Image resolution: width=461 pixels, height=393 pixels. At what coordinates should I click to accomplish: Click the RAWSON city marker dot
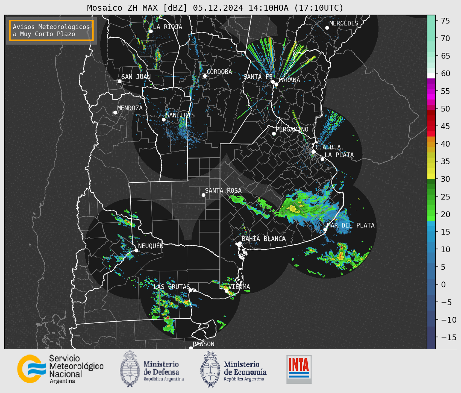click(191, 348)
